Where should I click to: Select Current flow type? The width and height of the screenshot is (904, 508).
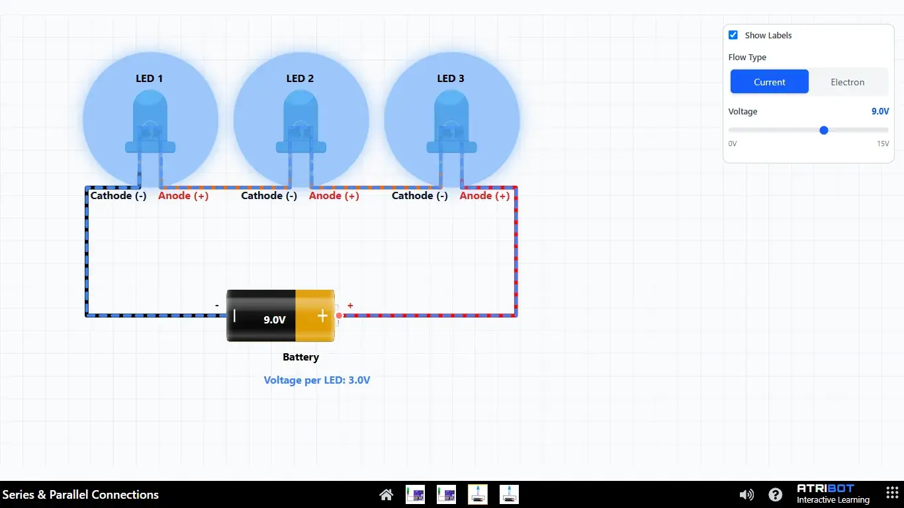click(x=770, y=82)
